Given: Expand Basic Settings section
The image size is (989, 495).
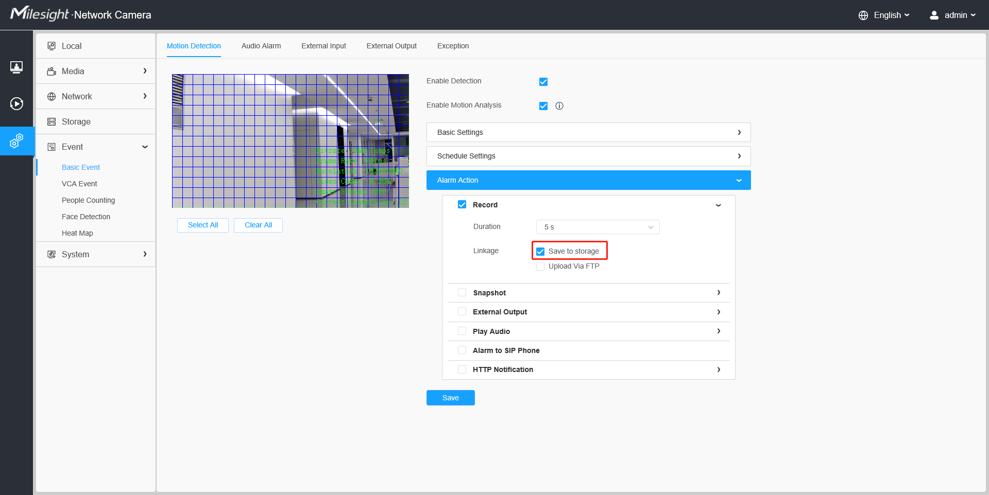Looking at the screenshot, I should (x=588, y=132).
